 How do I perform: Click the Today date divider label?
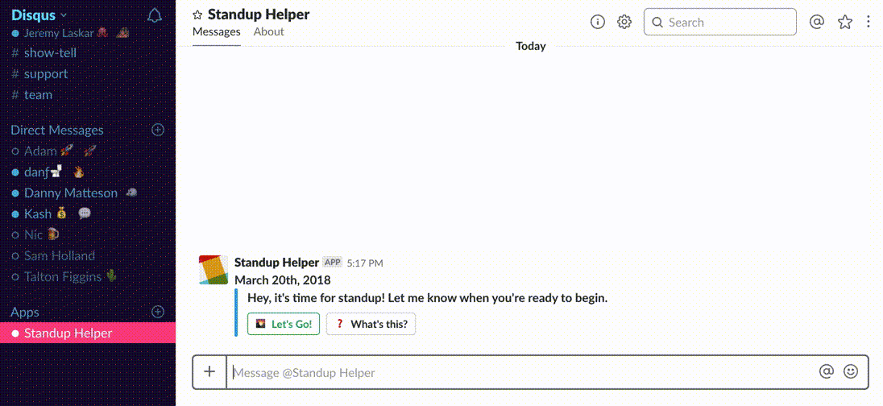pos(530,46)
